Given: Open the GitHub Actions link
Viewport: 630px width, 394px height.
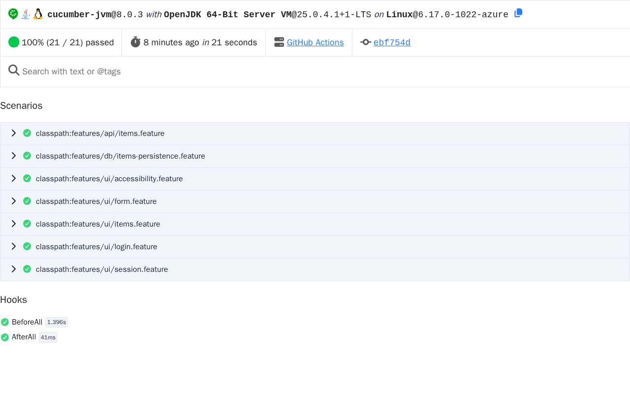Looking at the screenshot, I should (x=315, y=42).
